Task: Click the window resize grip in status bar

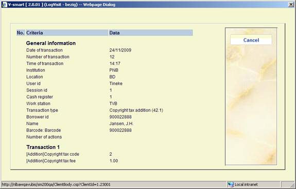Action: [x=291, y=185]
